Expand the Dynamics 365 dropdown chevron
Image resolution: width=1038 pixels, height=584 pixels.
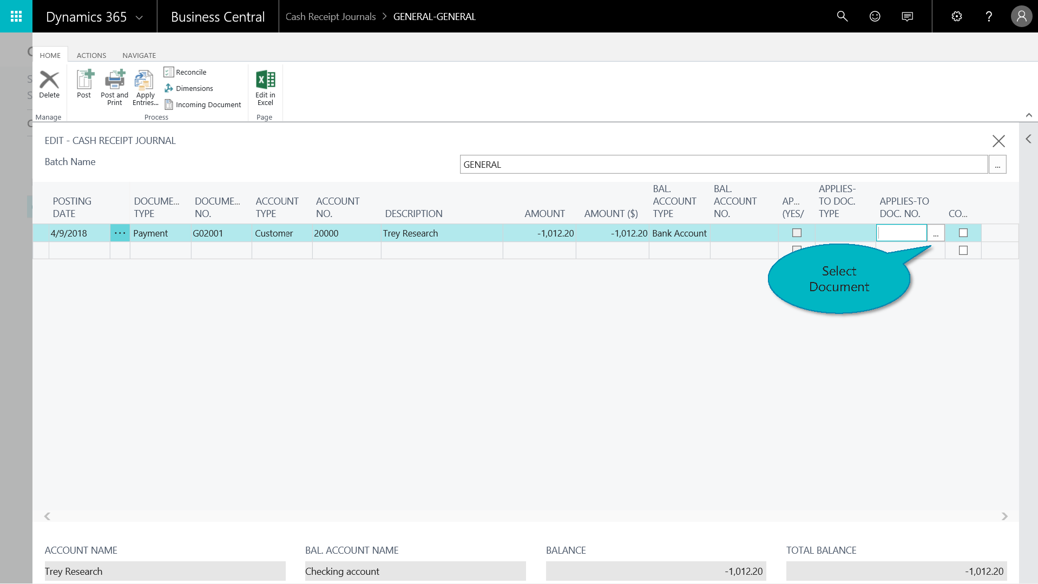coord(139,17)
